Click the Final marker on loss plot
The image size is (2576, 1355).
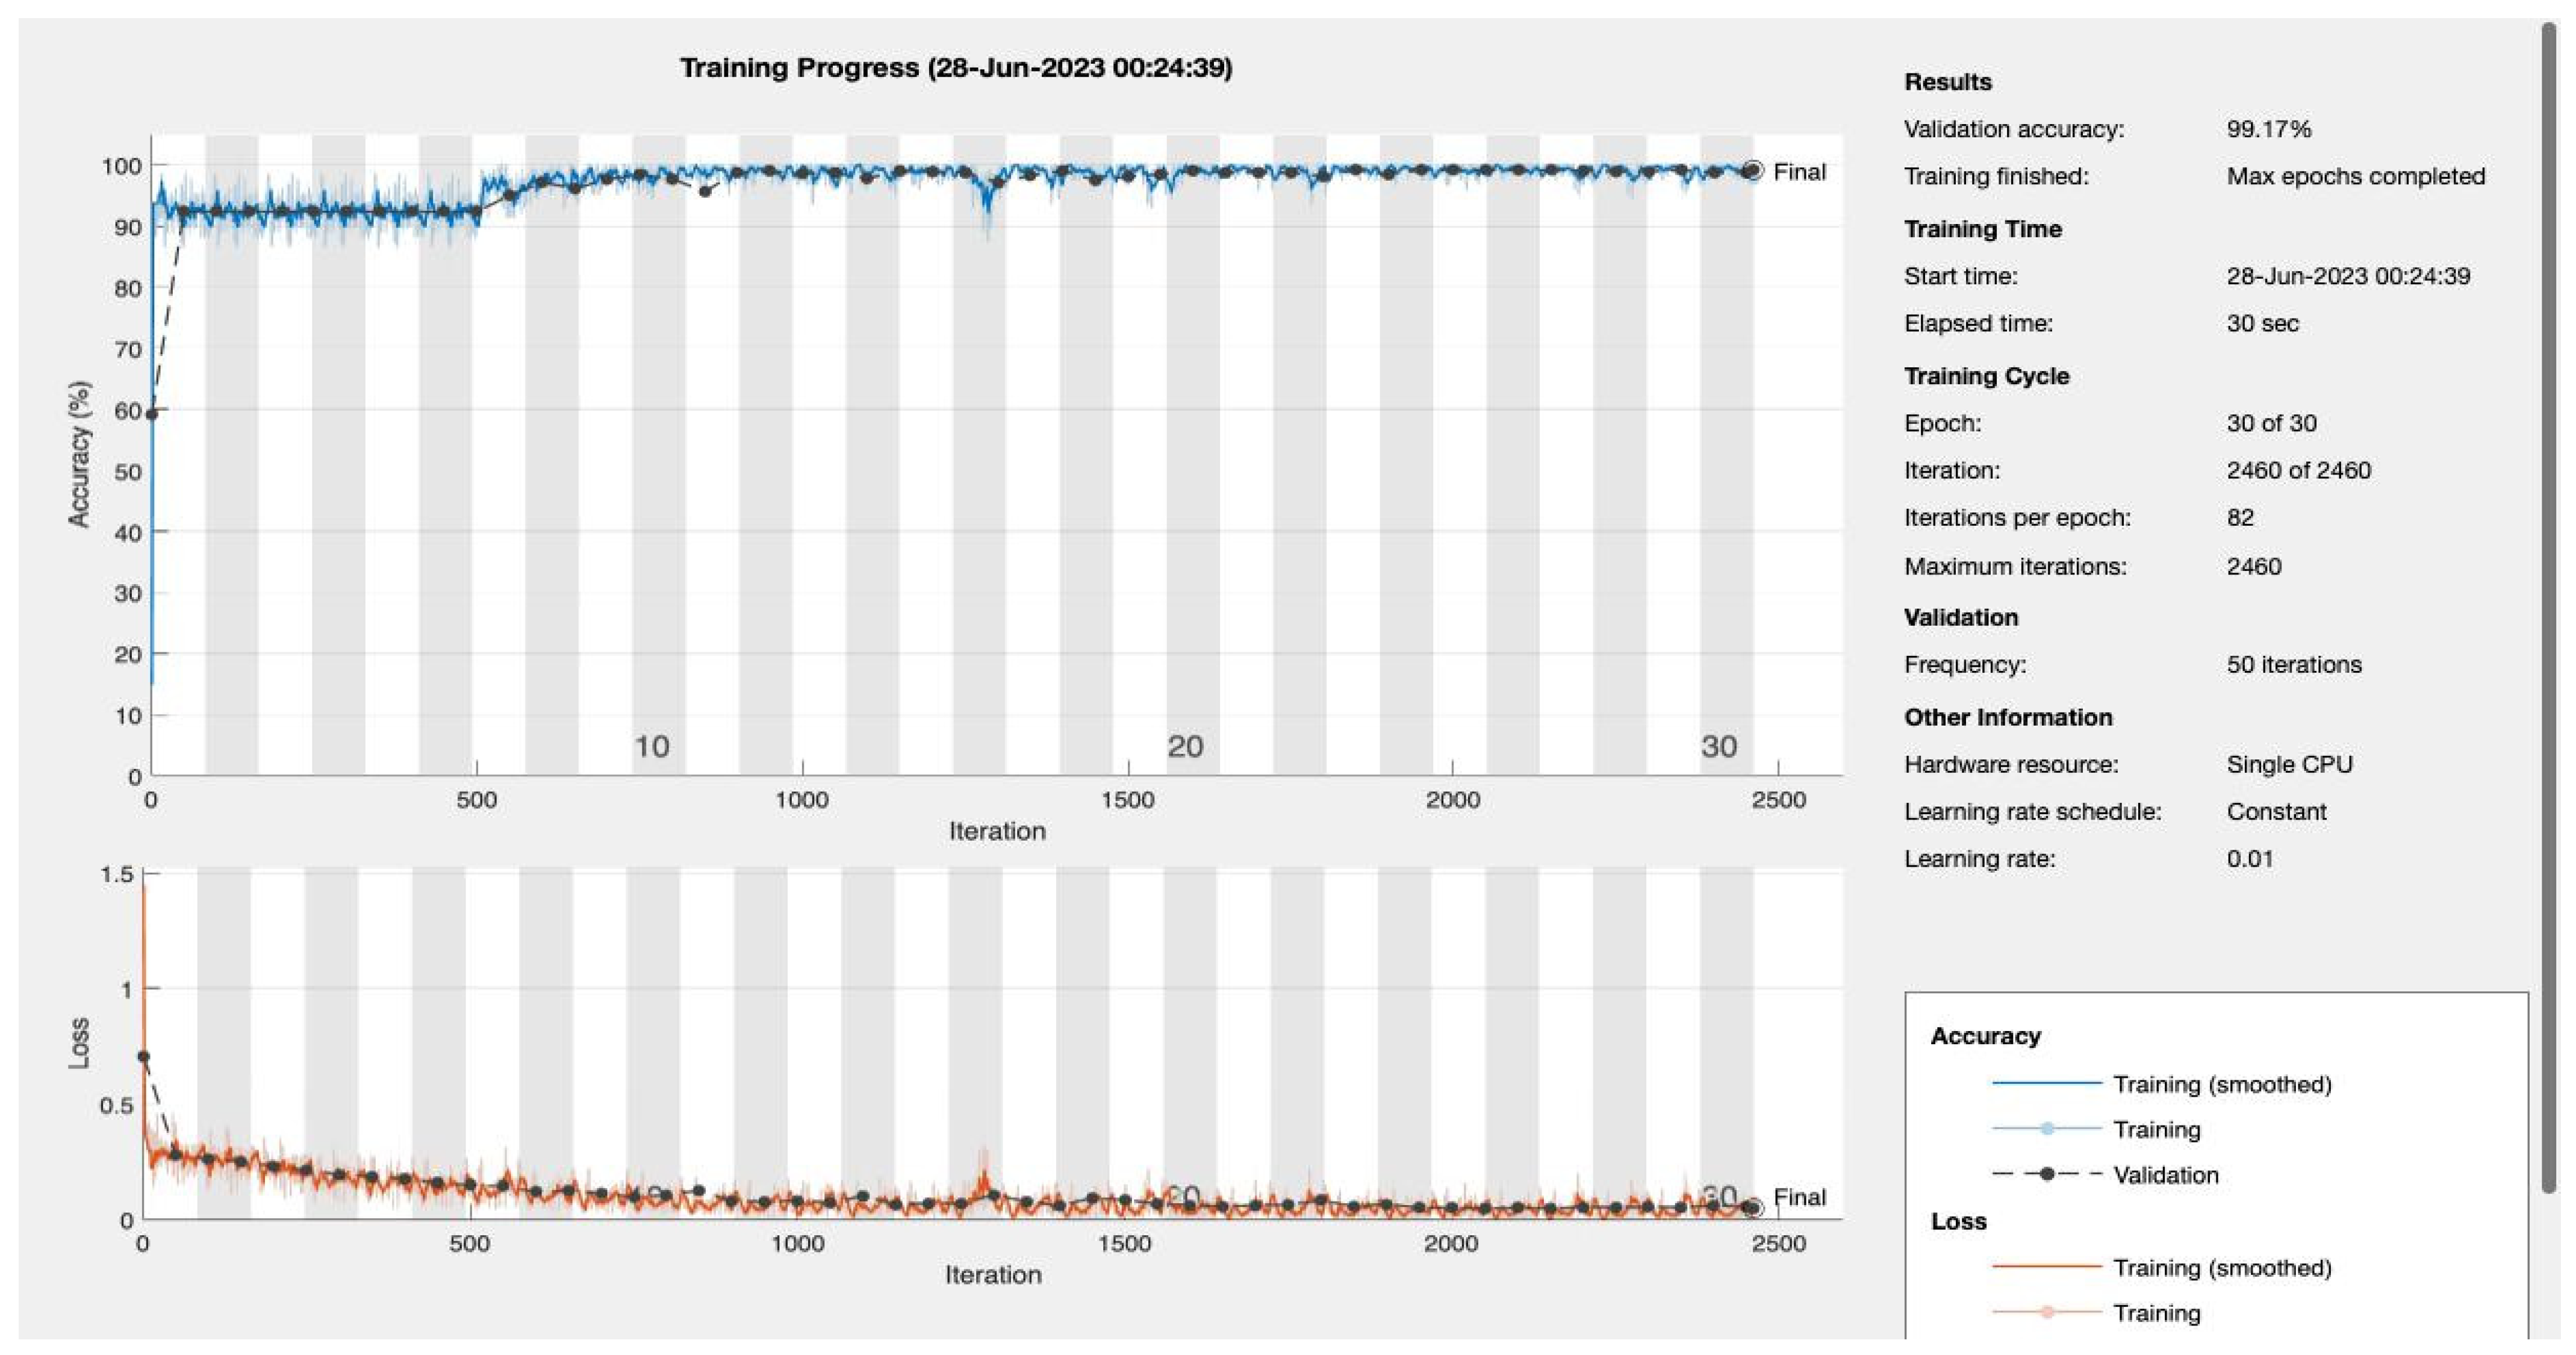pyautogui.click(x=1752, y=1208)
